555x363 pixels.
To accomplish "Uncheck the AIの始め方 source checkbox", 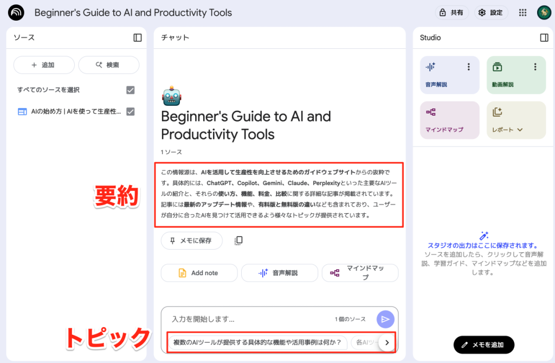I will 130,111.
